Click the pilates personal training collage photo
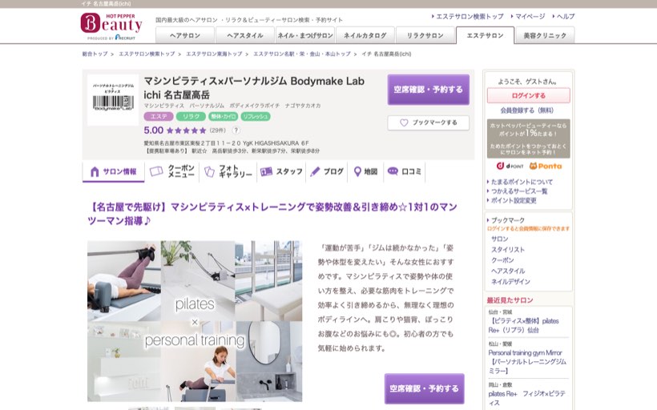This screenshot has height=410, width=657. (195, 321)
